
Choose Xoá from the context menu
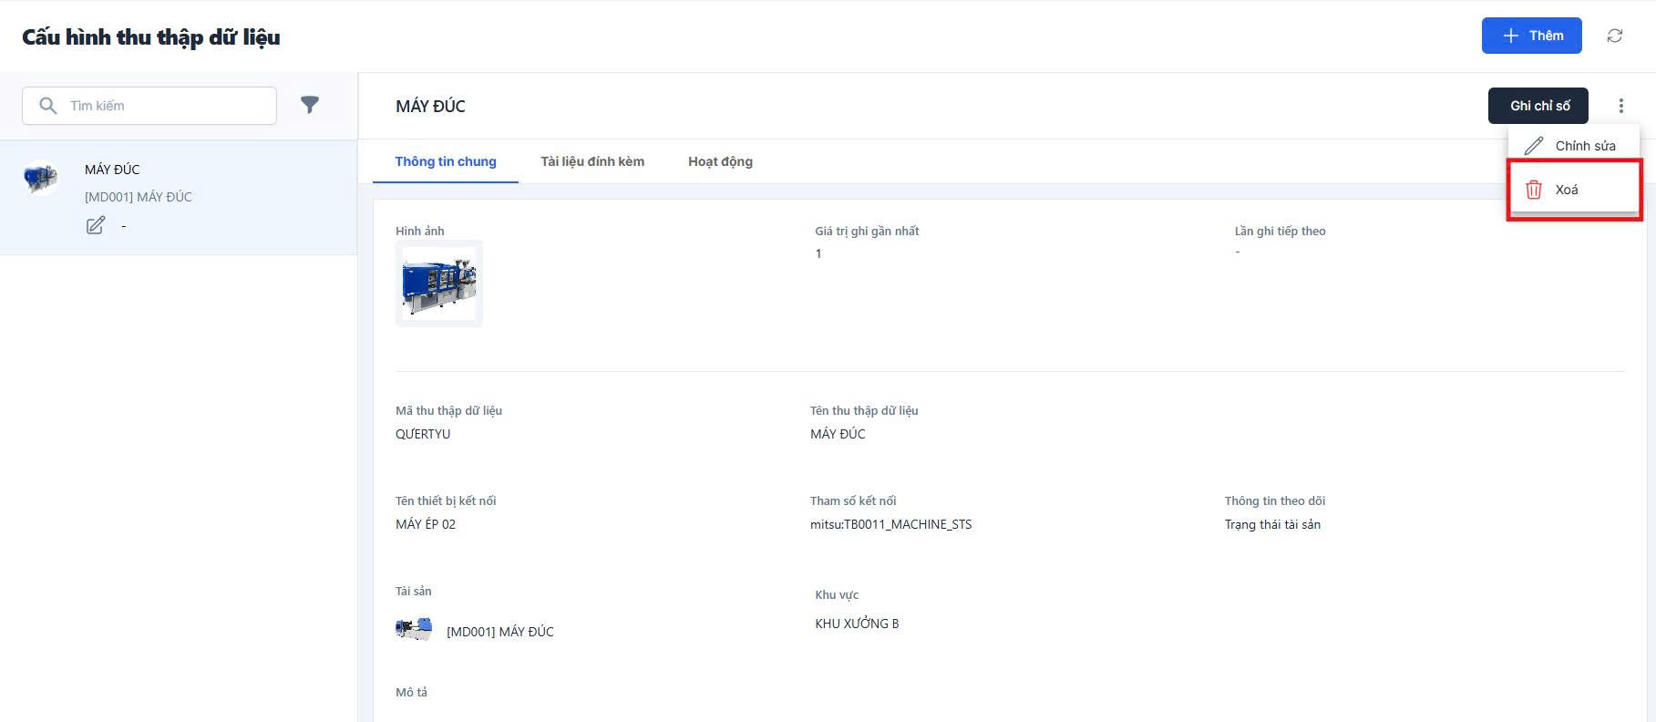point(1567,190)
